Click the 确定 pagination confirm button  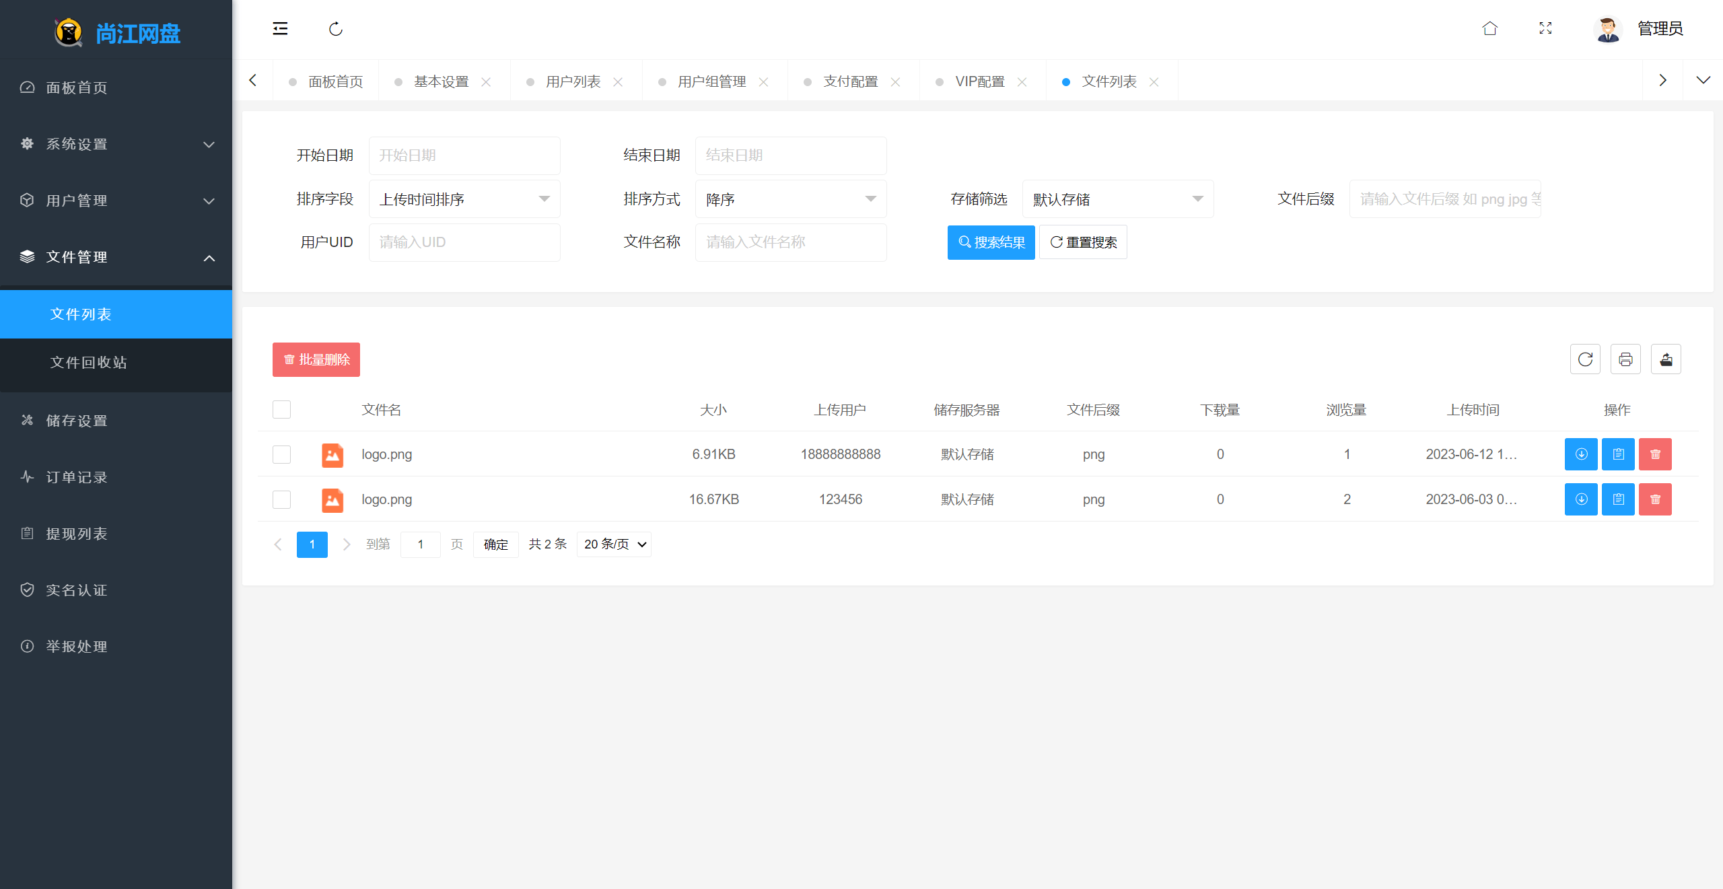495,544
